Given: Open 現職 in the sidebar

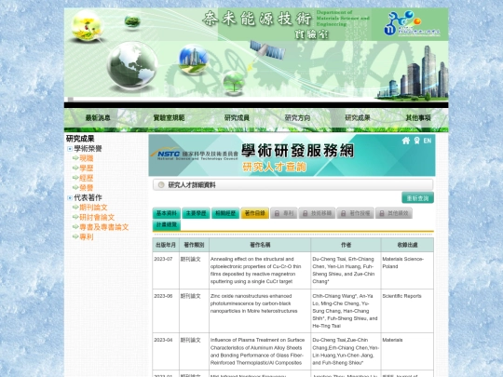Looking at the screenshot, I should 87,158.
